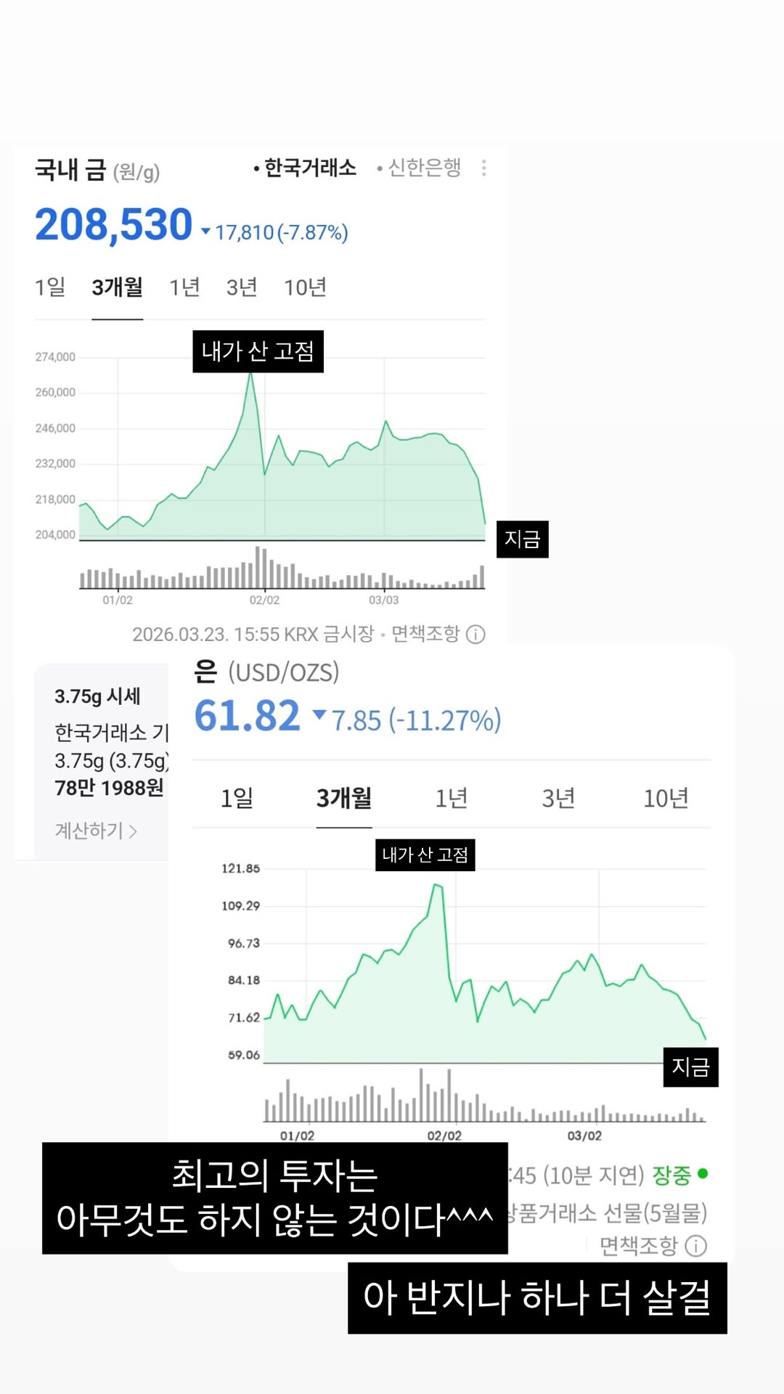Click the gold chart peak point
This screenshot has height=1394, width=784.
pyautogui.click(x=250, y=373)
